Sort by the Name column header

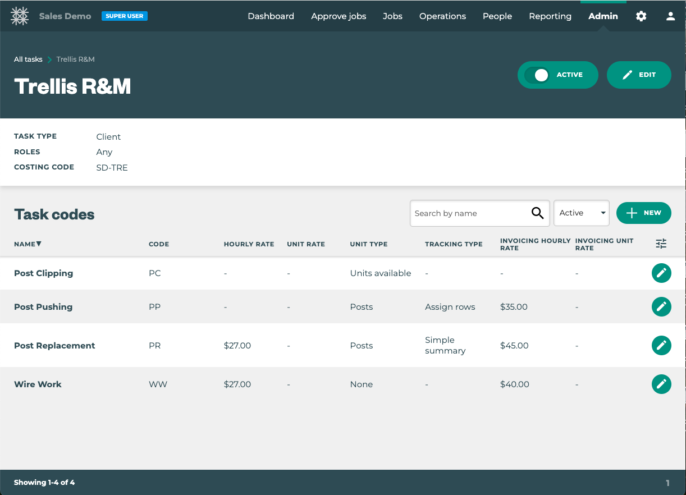pyautogui.click(x=28, y=244)
